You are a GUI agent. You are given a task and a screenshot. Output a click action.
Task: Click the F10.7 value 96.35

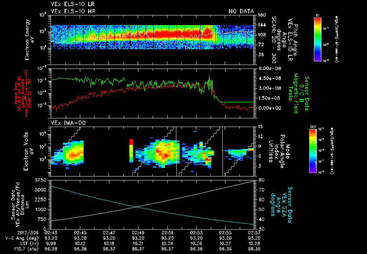pos(254,249)
